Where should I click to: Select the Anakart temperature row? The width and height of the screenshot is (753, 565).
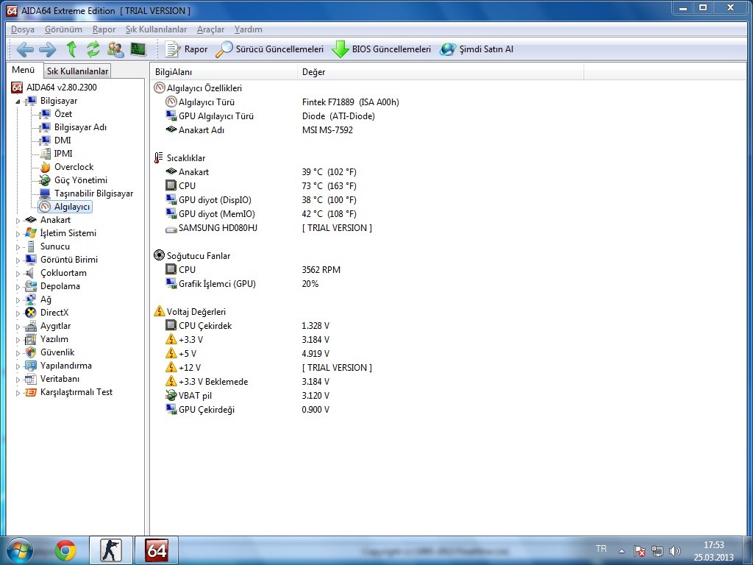[261, 172]
